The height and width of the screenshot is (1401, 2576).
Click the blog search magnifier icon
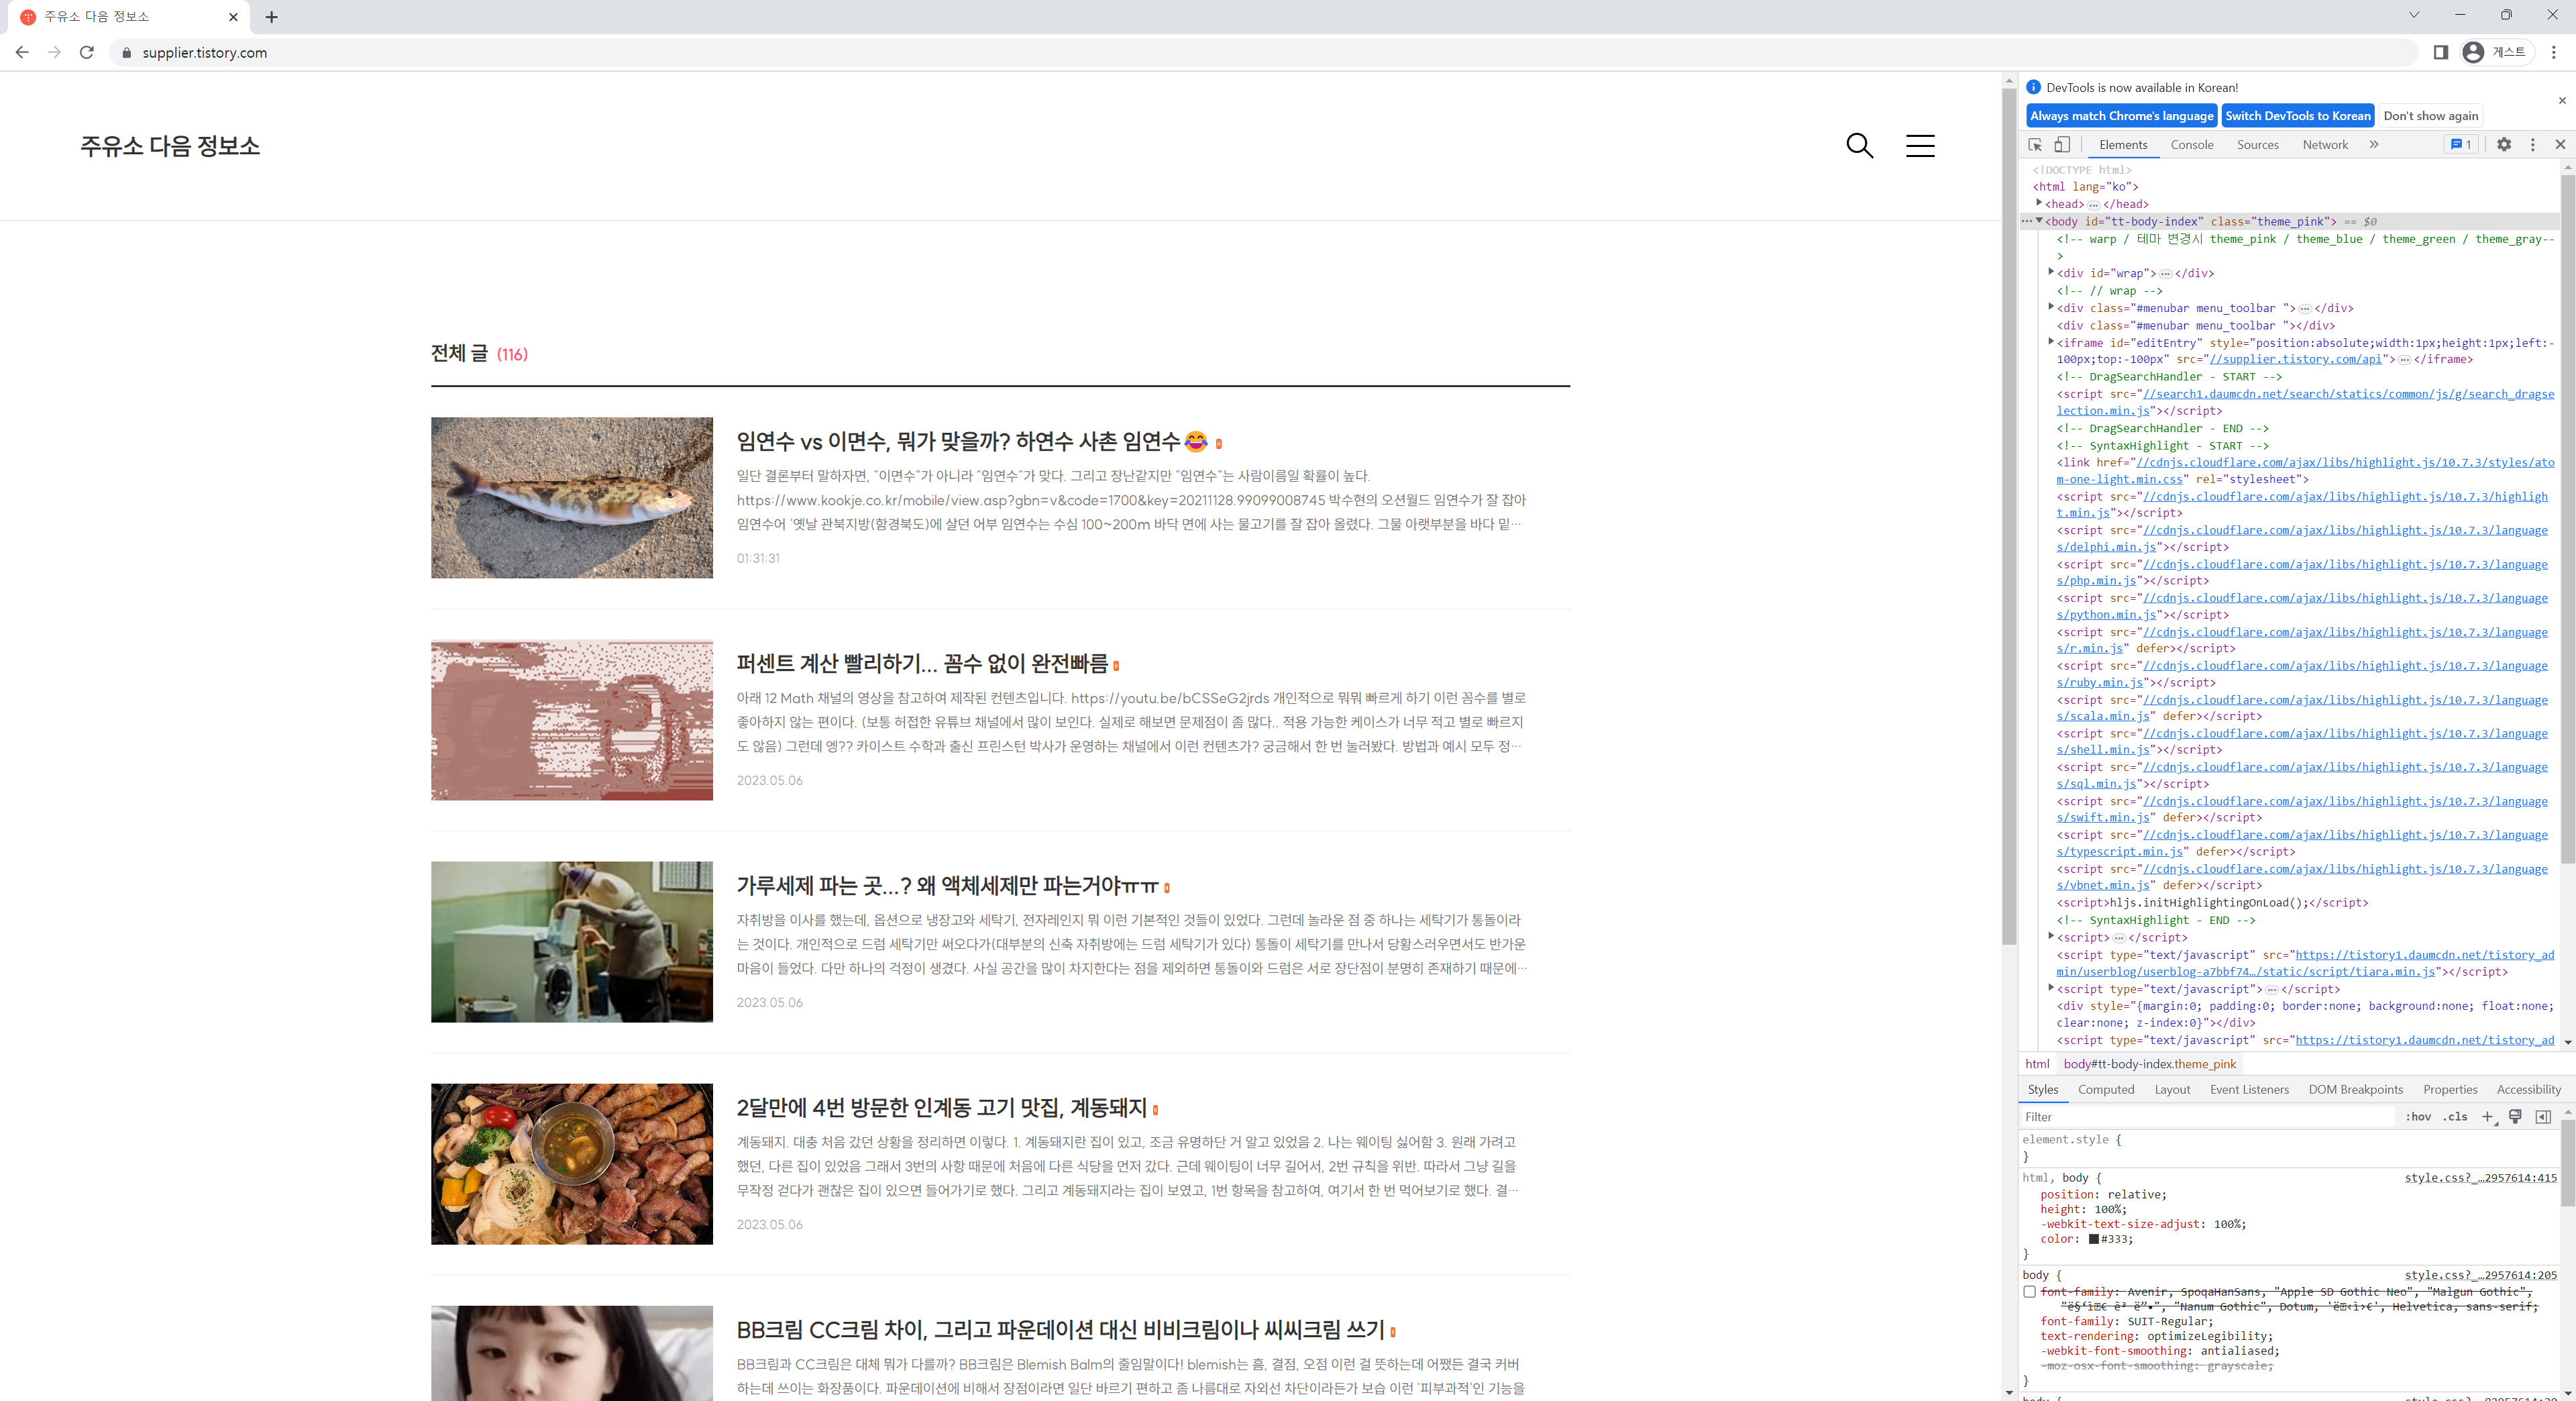[x=1859, y=146]
